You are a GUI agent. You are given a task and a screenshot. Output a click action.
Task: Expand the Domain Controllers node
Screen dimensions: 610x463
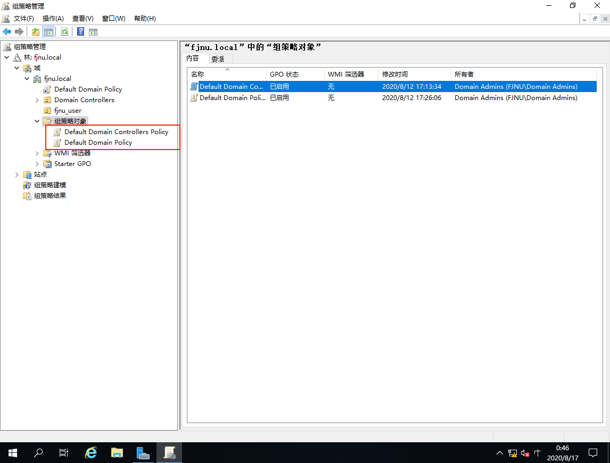37,100
